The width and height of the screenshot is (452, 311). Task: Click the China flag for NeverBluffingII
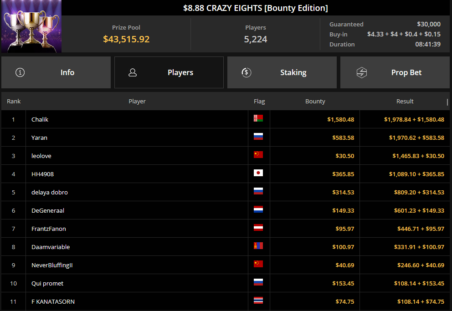(x=258, y=264)
